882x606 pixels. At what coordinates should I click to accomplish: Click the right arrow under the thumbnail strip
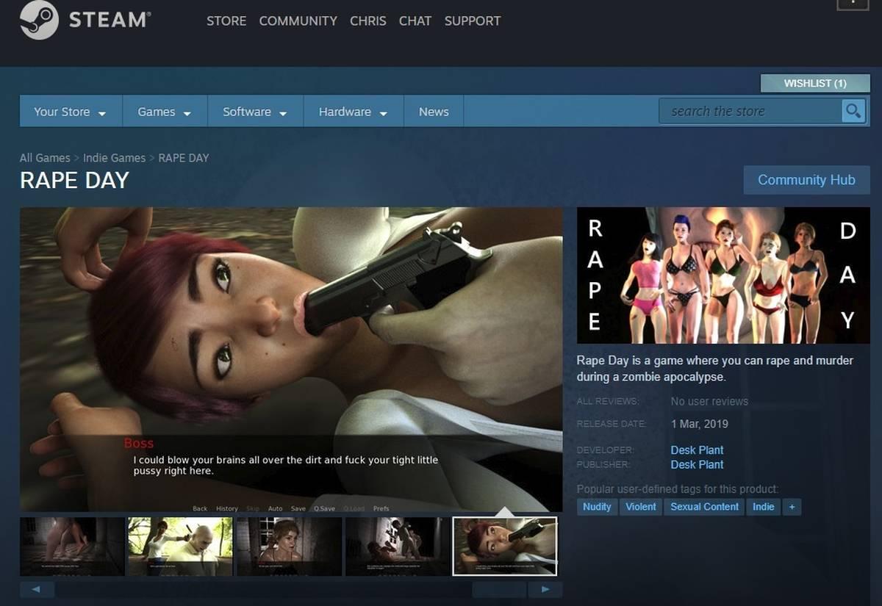545,589
